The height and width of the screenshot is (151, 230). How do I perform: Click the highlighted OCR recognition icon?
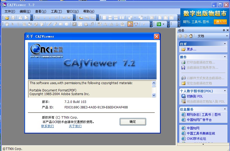(130, 24)
